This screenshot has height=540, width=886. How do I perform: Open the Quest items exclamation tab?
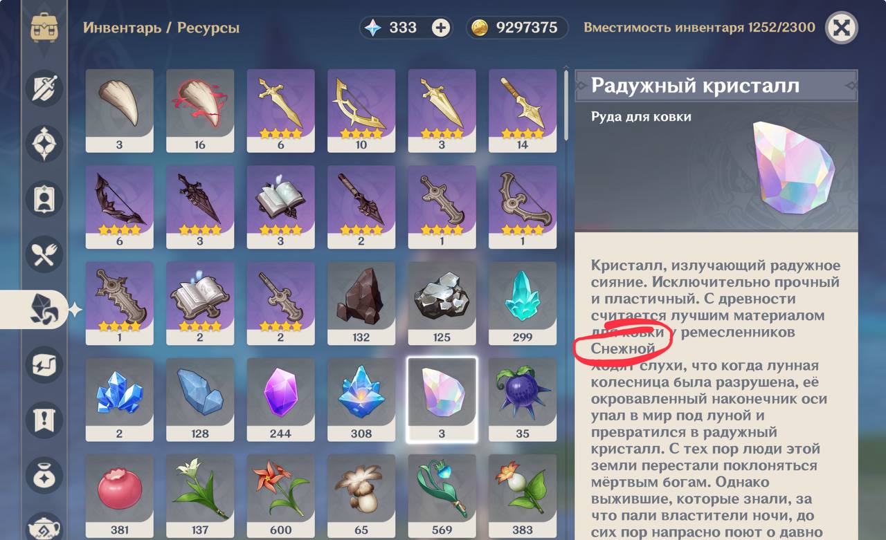(44, 420)
